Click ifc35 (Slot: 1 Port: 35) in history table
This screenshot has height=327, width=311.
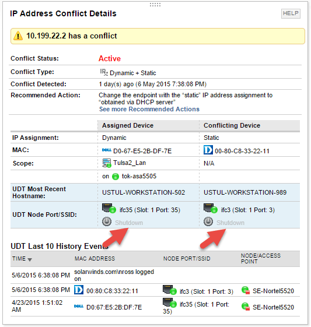coord(196,308)
